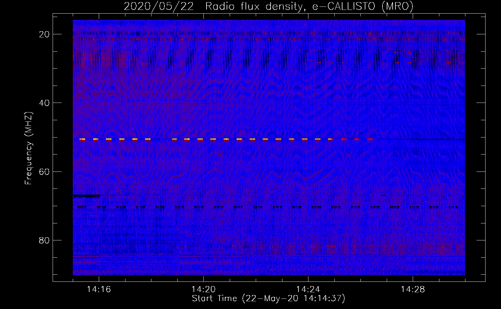Image resolution: width=501 pixels, height=309 pixels.
Task: Click the "Start Time (22-May-20 14:14:37)" x-axis label
Action: click(268, 298)
